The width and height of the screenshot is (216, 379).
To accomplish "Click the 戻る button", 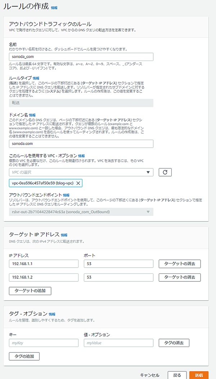I will click(177, 375).
